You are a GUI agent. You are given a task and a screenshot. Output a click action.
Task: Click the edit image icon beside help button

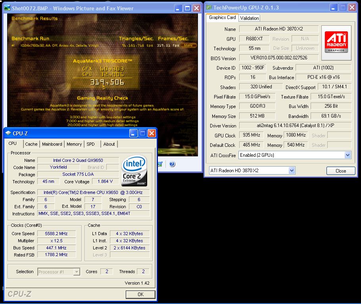click(x=160, y=164)
